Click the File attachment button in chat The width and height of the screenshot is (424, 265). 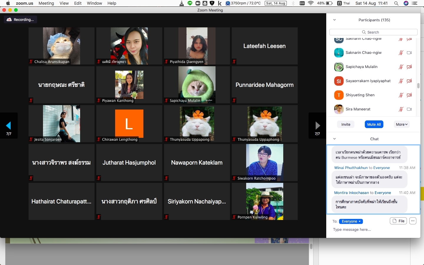click(x=398, y=221)
